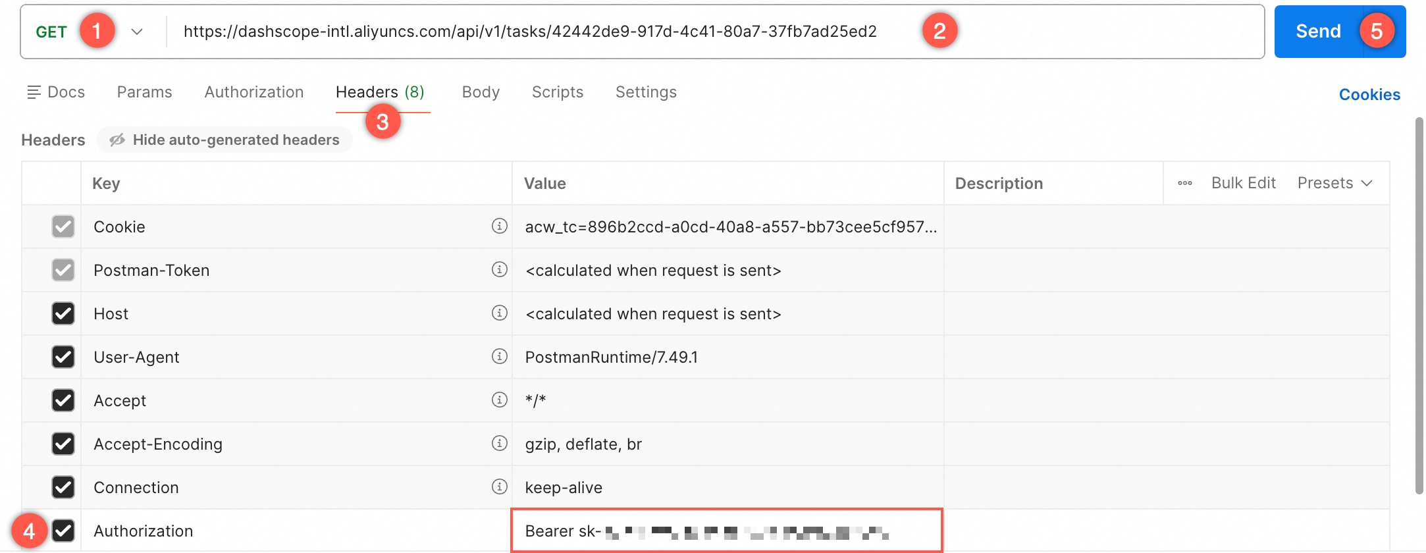Screen dimensions: 1426x553
Task: Click the Authorization Bearer value field
Action: click(727, 531)
